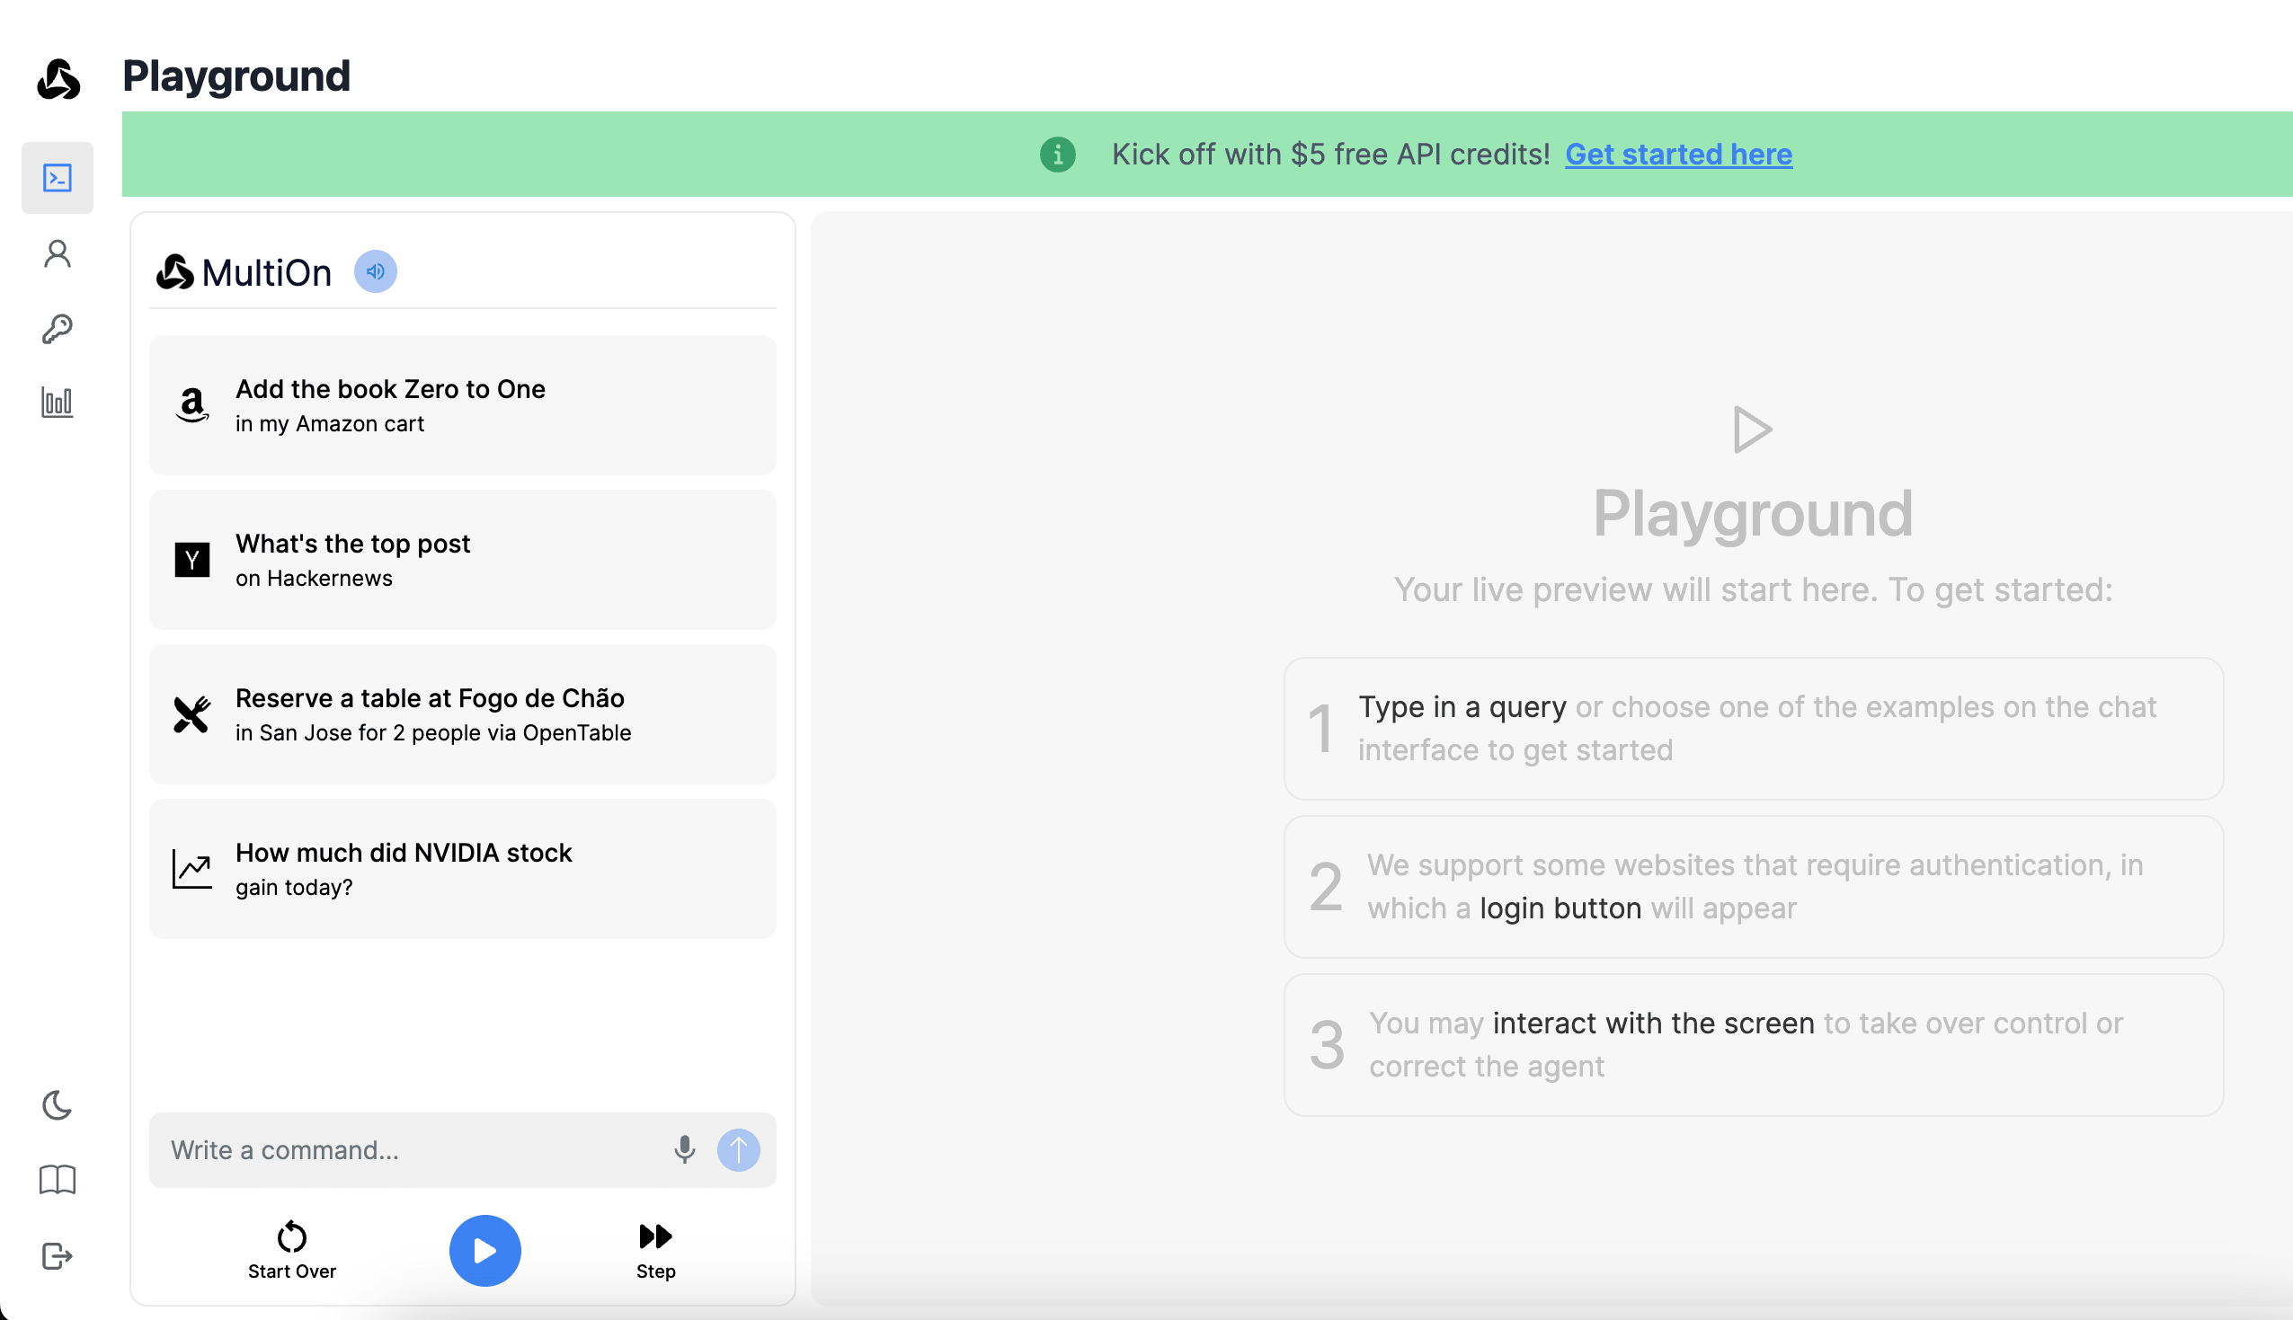Click the blue play button

(485, 1250)
